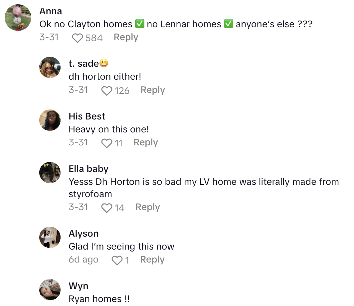Open Ella baby's profile avatar
Viewport: 354px width, 306px height.
[x=50, y=173]
